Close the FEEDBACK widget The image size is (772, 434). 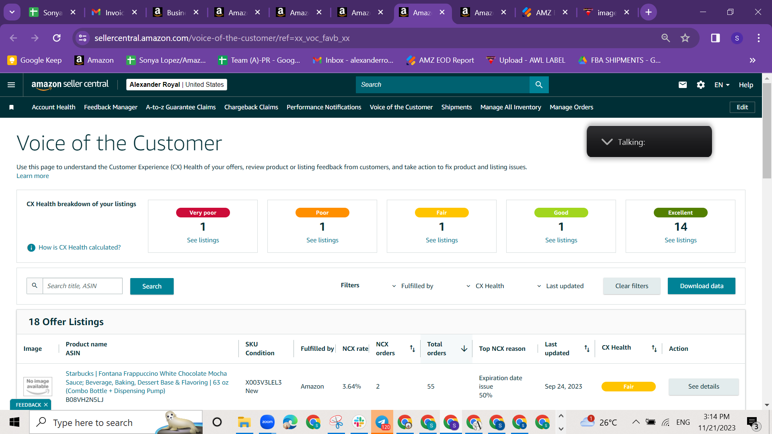pos(46,405)
